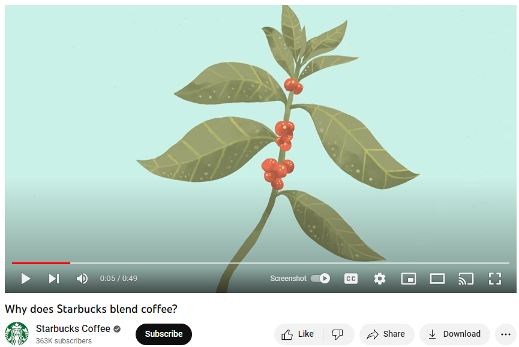Enter full screen mode
Screen dimensions: 519x347
[495, 279]
